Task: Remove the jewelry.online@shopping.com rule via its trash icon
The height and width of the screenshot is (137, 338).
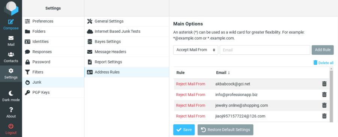Action: click(324, 105)
